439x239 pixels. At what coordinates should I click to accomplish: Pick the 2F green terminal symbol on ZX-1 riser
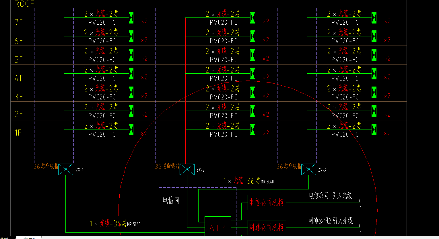point(131,111)
